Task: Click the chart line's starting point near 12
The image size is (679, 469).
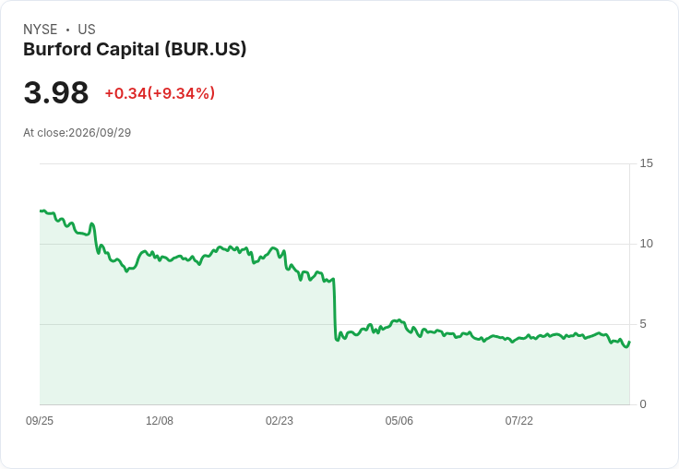Action: pyautogui.click(x=41, y=211)
